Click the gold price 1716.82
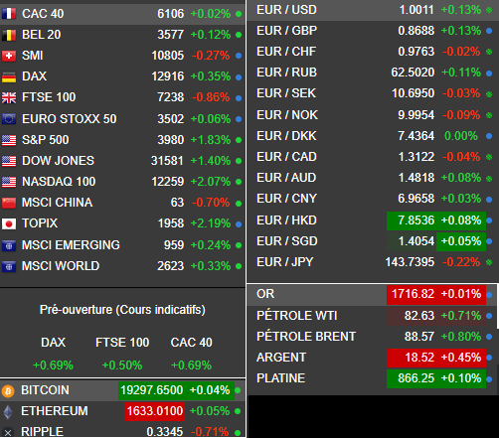The height and width of the screenshot is (438, 499). click(x=413, y=294)
